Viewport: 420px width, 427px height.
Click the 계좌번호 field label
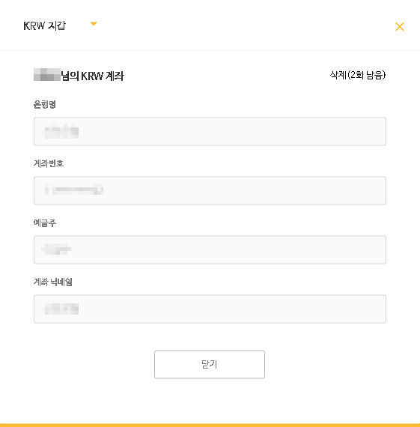tap(49, 163)
